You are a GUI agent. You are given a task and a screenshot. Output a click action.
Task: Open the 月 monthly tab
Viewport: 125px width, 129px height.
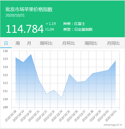pyautogui.click(x=29, y=43)
